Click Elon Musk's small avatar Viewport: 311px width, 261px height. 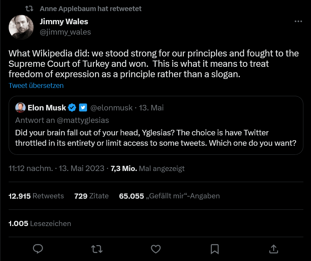20,108
